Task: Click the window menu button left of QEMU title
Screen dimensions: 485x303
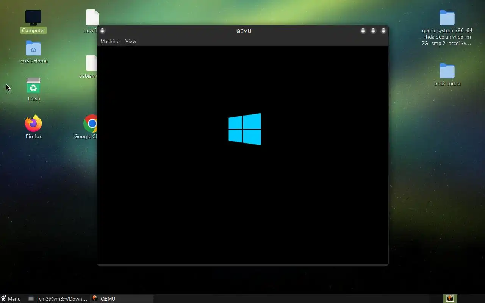Action: (x=102, y=31)
